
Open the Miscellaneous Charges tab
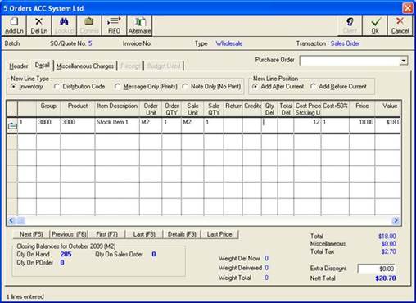click(x=85, y=66)
